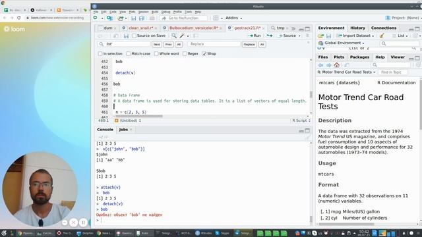Switch to clean_snail.r source tab
The height and width of the screenshot is (237, 422).
point(140,28)
